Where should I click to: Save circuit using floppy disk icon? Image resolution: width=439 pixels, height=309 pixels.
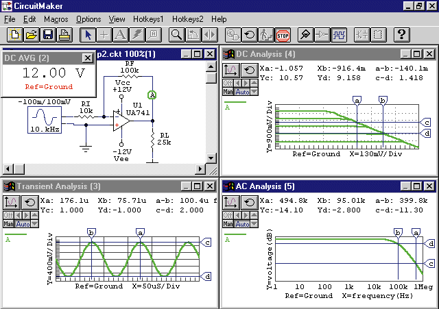click(x=47, y=35)
